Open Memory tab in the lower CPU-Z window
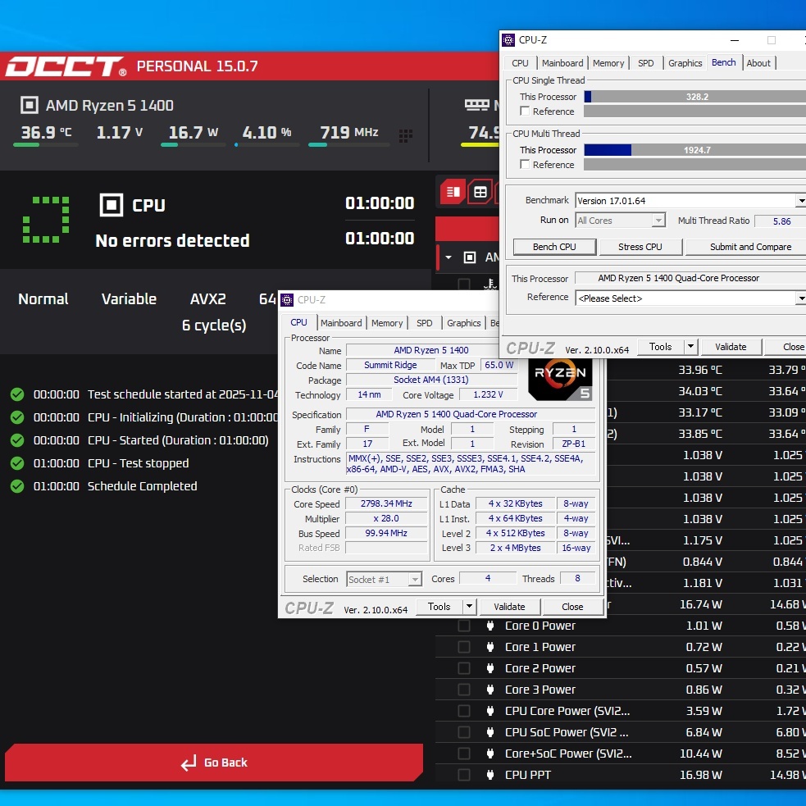The width and height of the screenshot is (806, 806). [387, 323]
